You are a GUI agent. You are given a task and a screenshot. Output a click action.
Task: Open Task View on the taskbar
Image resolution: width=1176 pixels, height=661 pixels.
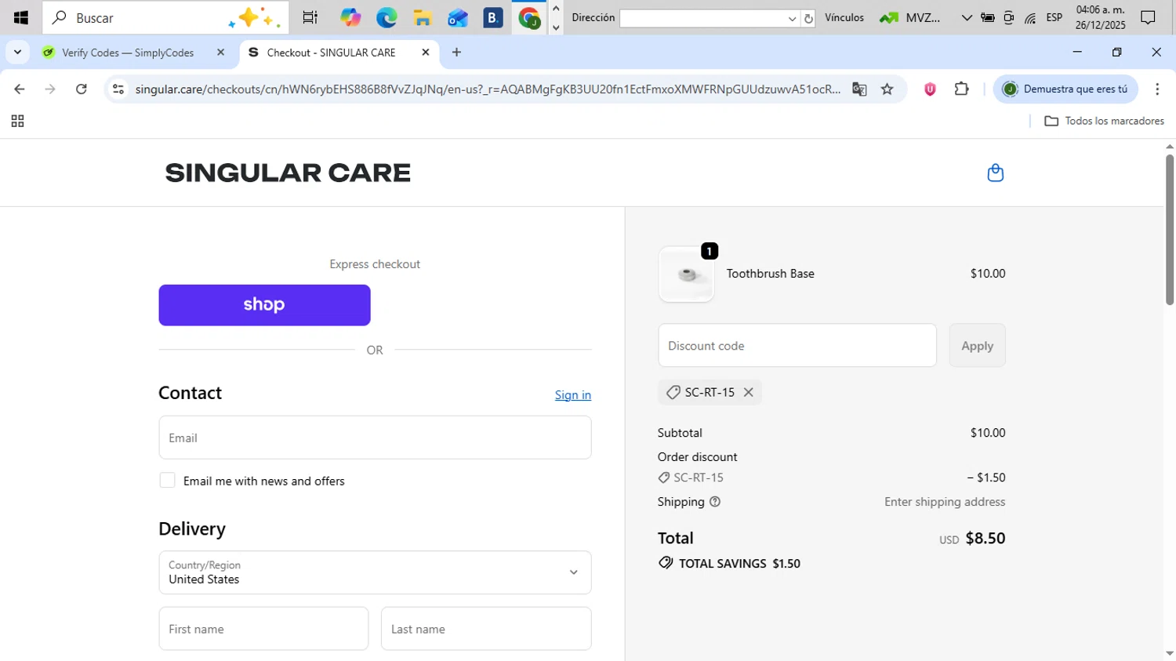point(310,17)
